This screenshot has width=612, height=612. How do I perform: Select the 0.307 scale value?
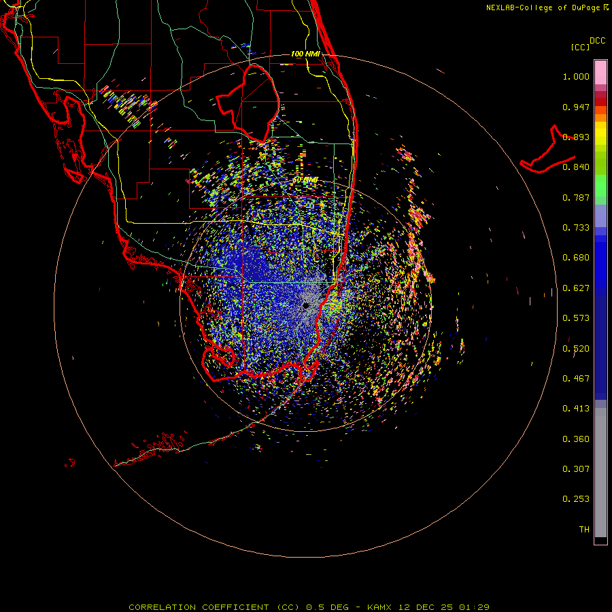coord(576,469)
